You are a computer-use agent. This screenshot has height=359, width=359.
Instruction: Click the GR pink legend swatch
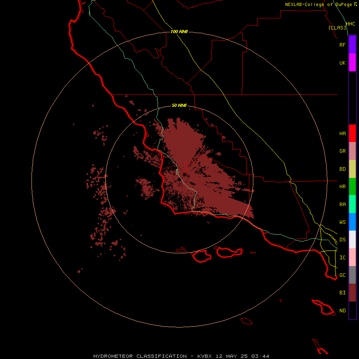coord(352,151)
